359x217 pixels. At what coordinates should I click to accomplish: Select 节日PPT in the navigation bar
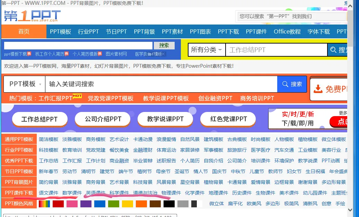pyautogui.click(x=116, y=31)
